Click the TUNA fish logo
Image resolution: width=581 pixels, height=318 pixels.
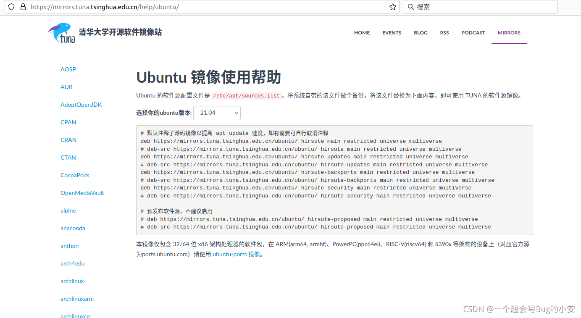(x=61, y=33)
